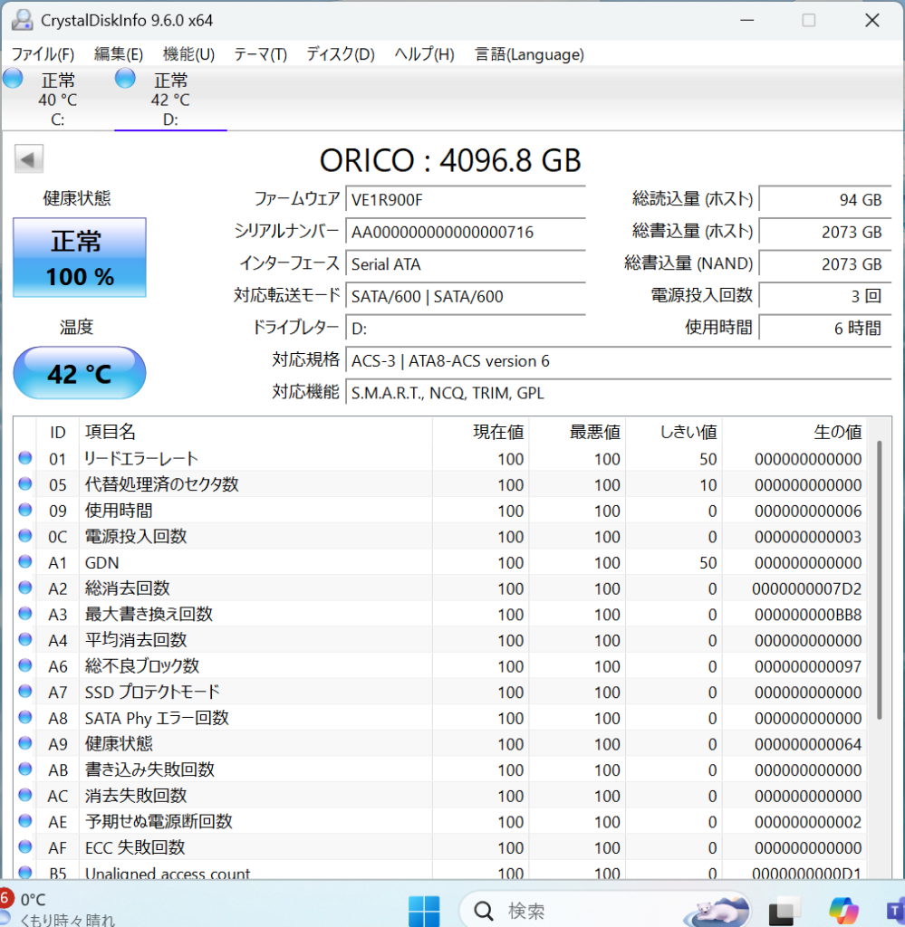Click the features field S.M.A.R.T., NCQ, TRIM, GPL
Viewport: 905px width, 927px height.
(618, 393)
